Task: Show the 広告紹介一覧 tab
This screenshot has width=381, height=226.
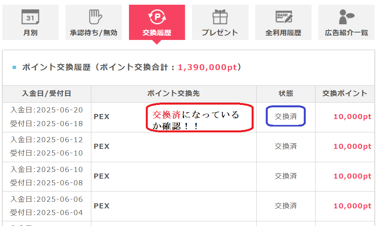Action: (347, 33)
